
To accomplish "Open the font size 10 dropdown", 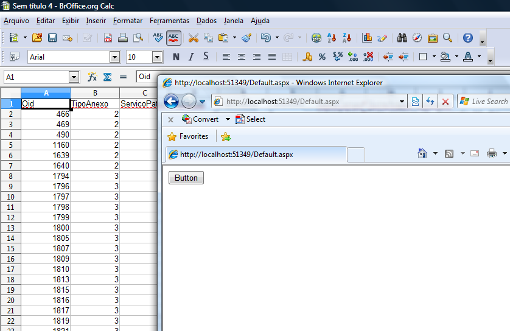I will pos(157,57).
